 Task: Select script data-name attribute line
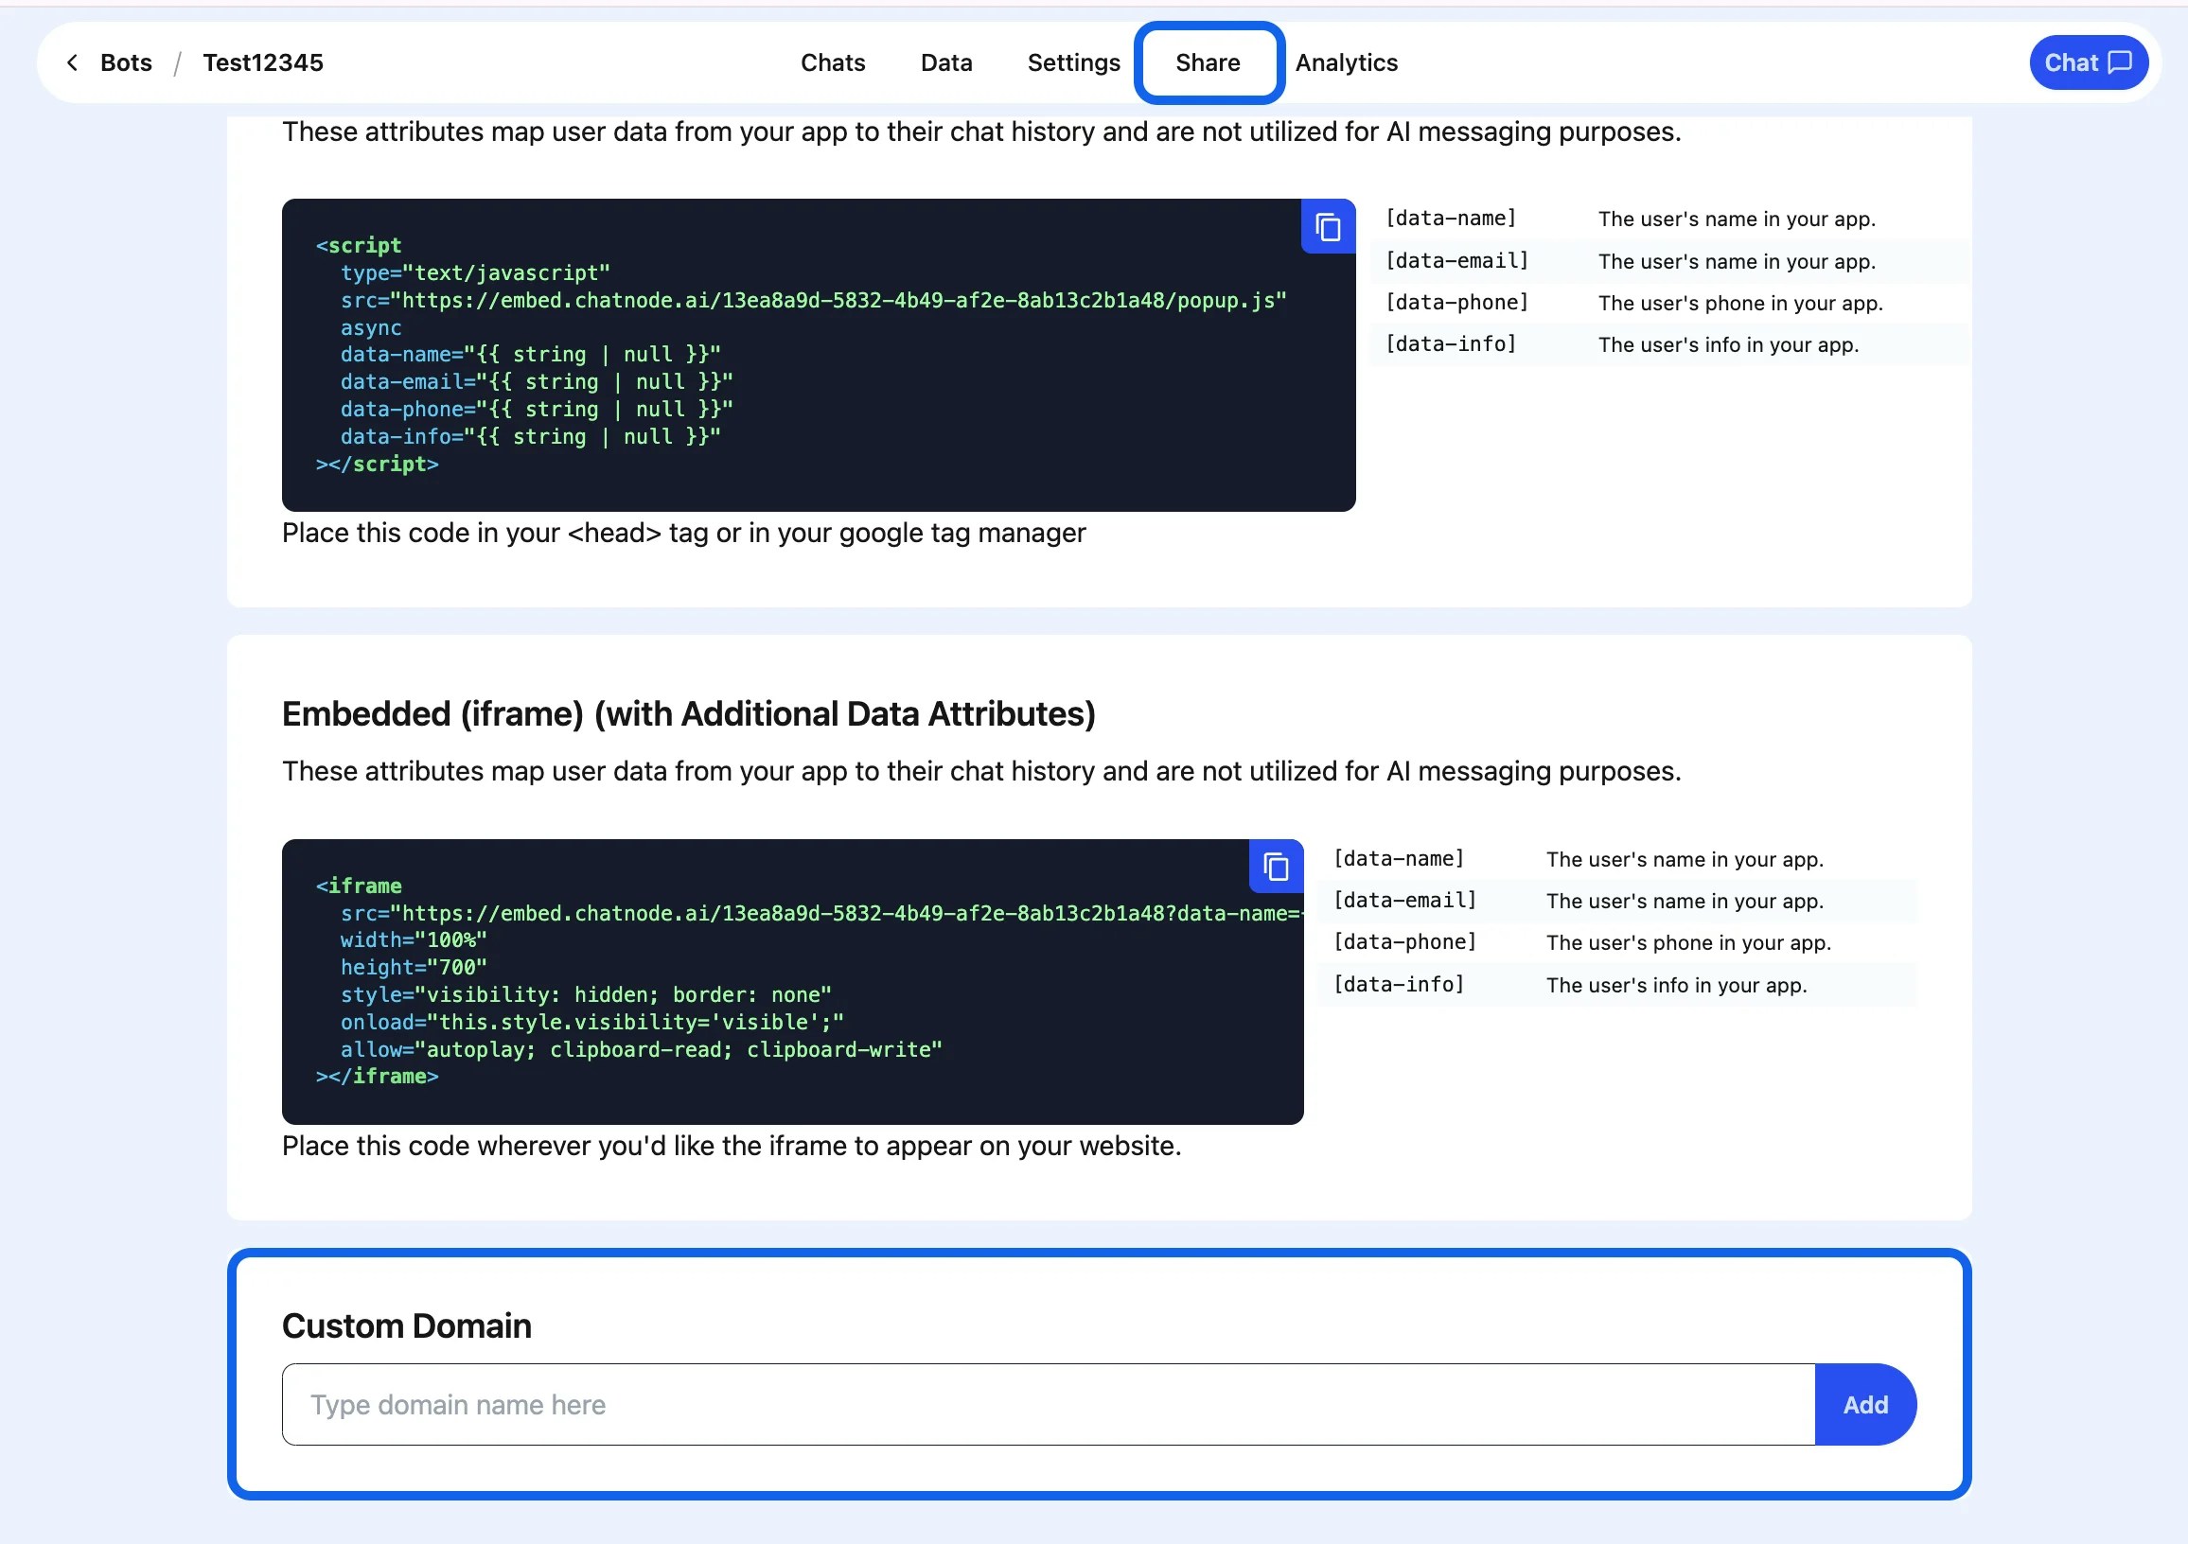pos(531,355)
